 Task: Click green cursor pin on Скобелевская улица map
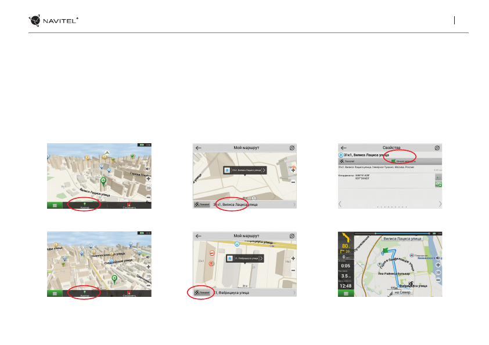[x=114, y=279]
